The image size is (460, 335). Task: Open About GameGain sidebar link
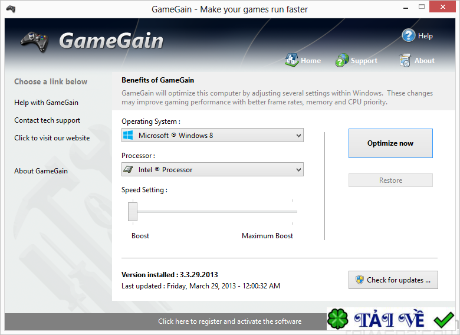pyautogui.click(x=41, y=170)
